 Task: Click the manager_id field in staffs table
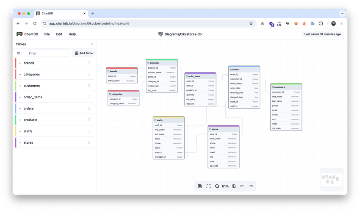169,157
